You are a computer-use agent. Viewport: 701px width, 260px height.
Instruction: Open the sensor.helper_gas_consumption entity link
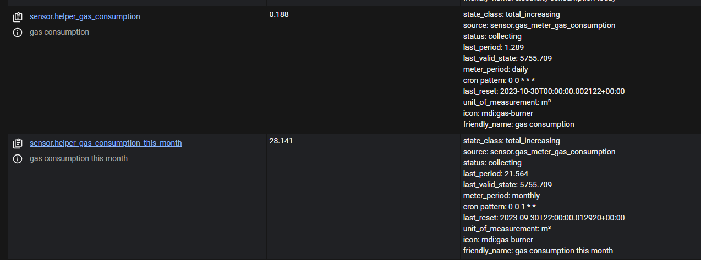click(85, 16)
